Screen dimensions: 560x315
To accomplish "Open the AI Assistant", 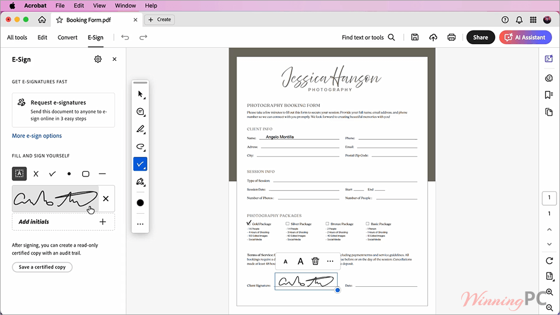I will [x=526, y=37].
